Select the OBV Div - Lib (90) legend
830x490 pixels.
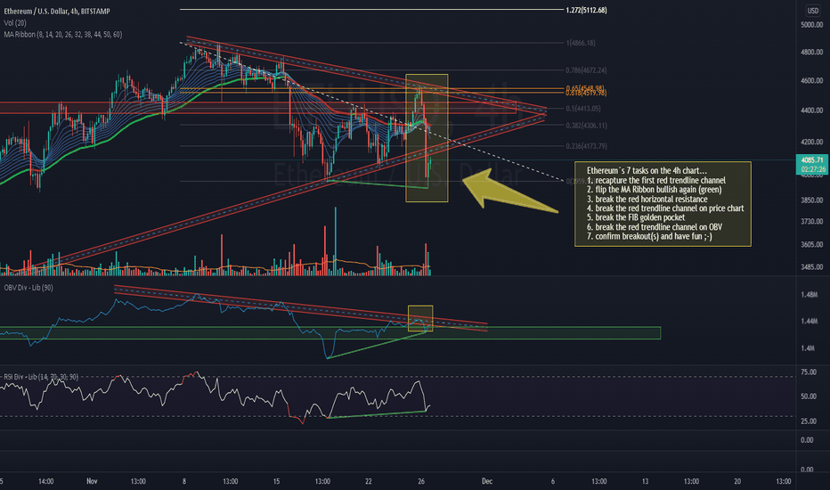[28, 288]
